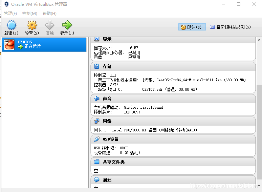Screen dimensions: 262x192
Task: Select the CENTOS red hat VM icon
Action: click(9, 45)
